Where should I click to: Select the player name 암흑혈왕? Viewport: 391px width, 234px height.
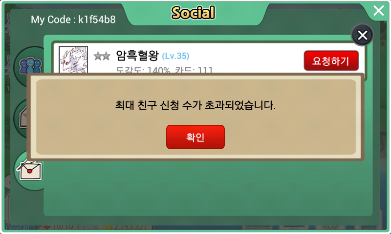(137, 56)
